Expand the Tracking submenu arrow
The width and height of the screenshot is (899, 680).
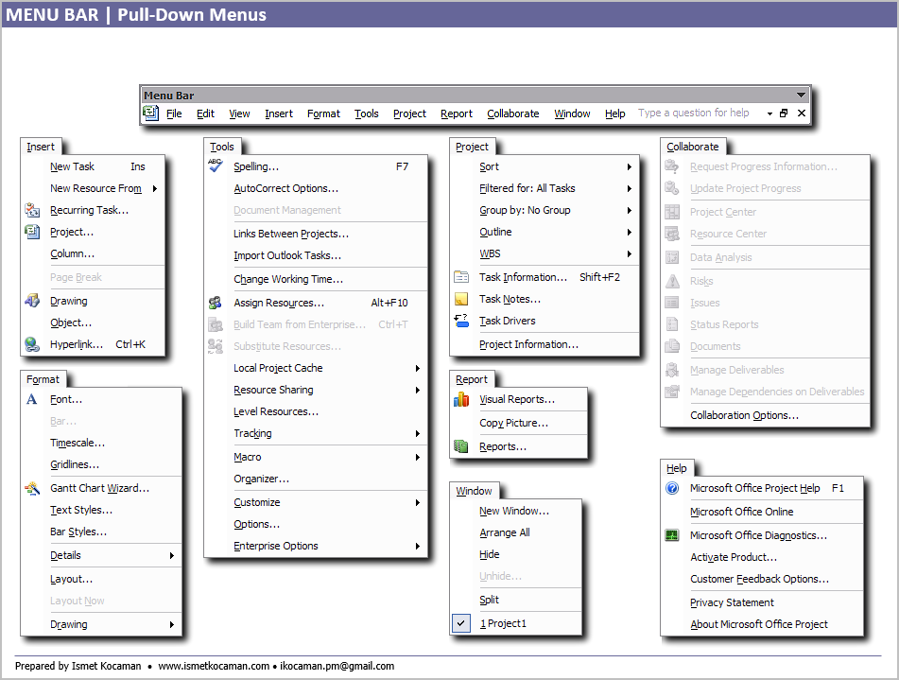(417, 434)
